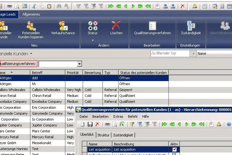Image resolution: width=232 pixels, height=155 pixels.
Task: Expand the Potenzielle Kunden title dropdown arrow
Action: [x=31, y=53]
